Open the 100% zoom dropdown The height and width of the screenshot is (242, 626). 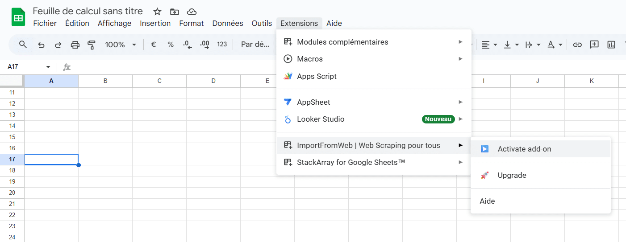point(121,45)
